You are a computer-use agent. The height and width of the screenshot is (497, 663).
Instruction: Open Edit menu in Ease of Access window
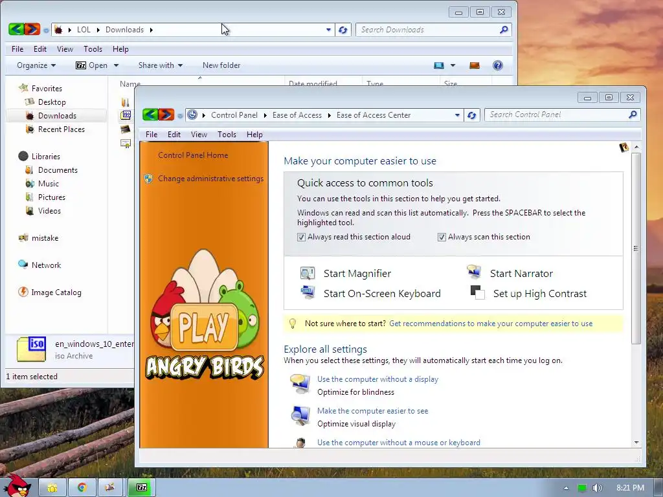coord(174,135)
